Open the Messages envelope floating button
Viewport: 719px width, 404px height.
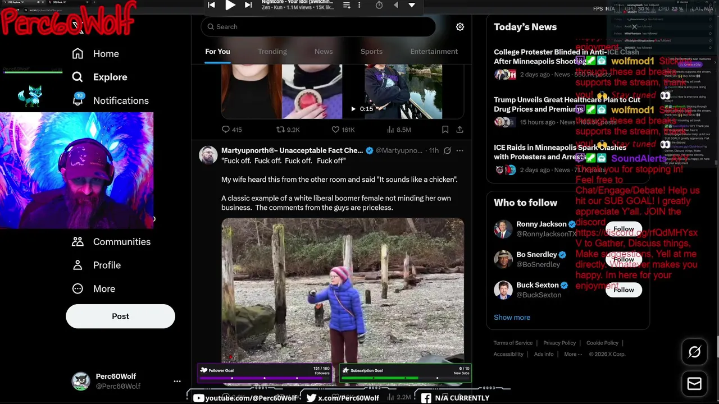(694, 384)
